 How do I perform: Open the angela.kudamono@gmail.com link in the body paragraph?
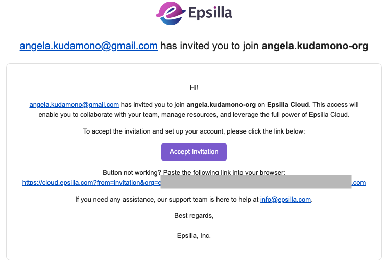74,105
